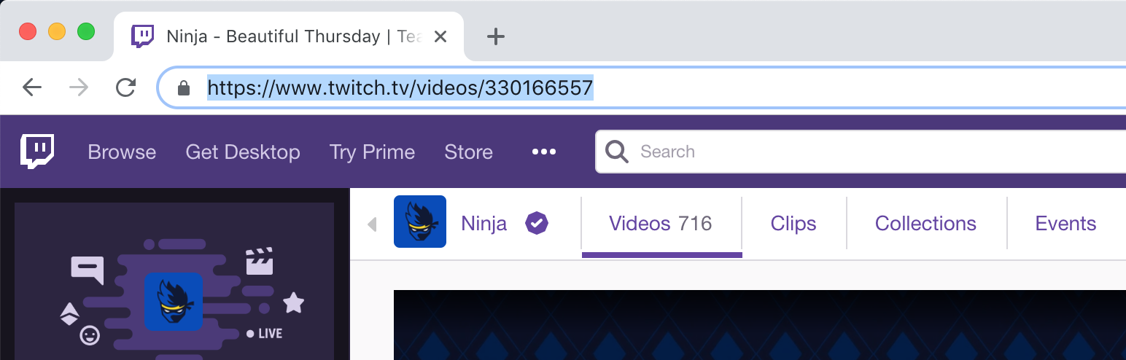This screenshot has width=1126, height=360.
Task: Open the Try Prime link
Action: 372,152
